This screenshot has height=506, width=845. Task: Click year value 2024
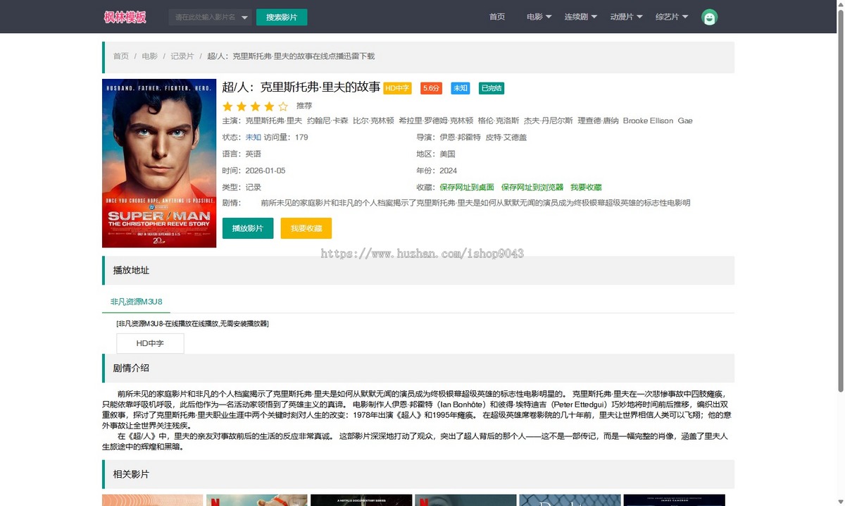point(448,171)
